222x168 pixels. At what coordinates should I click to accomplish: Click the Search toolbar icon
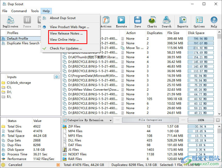[x=166, y=22]
